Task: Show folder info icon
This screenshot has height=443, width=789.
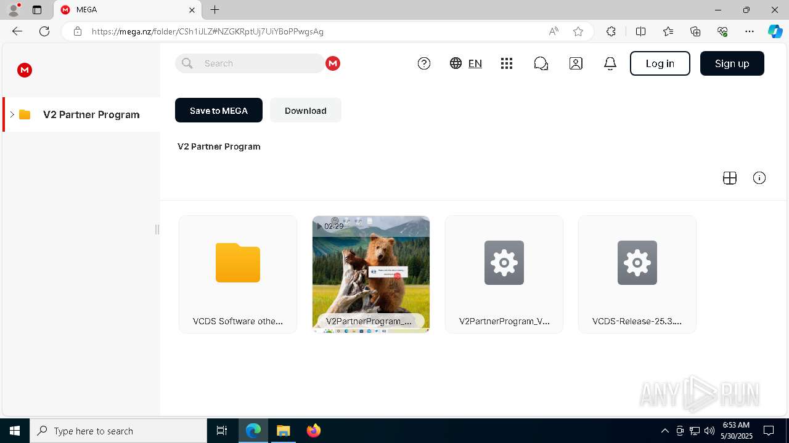Action: 759,178
